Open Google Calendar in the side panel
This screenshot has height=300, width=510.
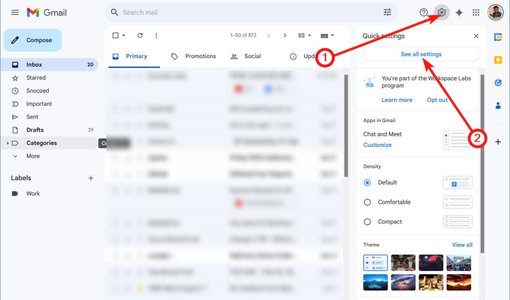499,37
